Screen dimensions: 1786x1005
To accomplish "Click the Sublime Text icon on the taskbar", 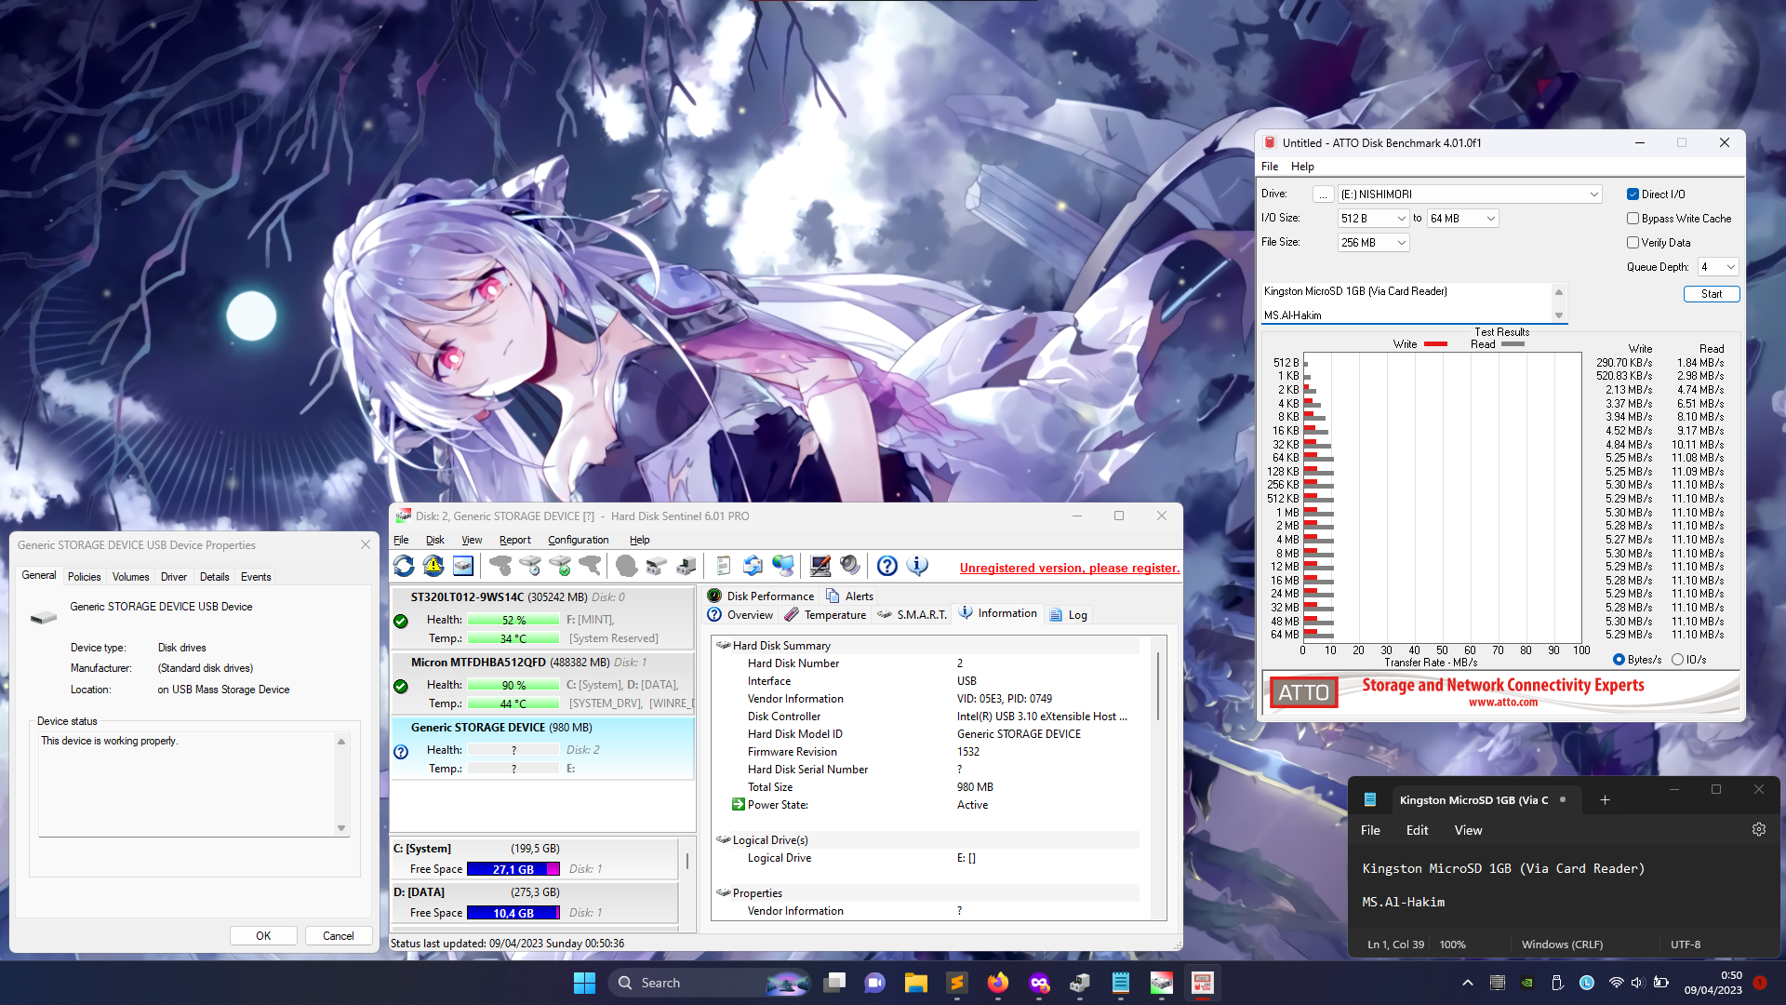I will (x=957, y=983).
